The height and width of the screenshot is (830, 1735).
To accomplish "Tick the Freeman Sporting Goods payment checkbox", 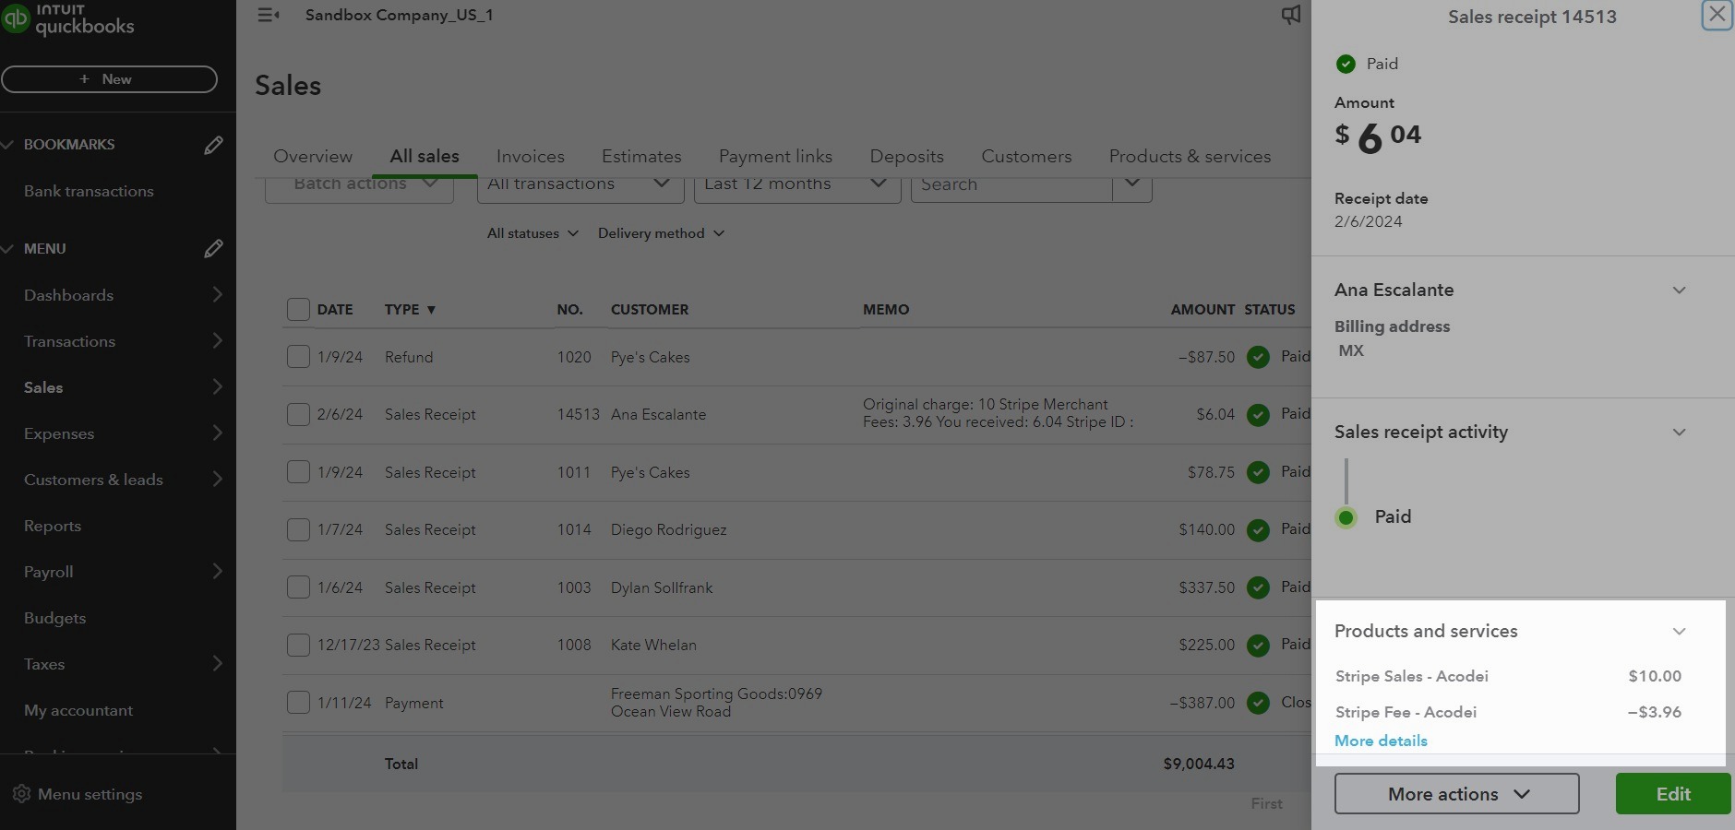I will click(x=298, y=703).
